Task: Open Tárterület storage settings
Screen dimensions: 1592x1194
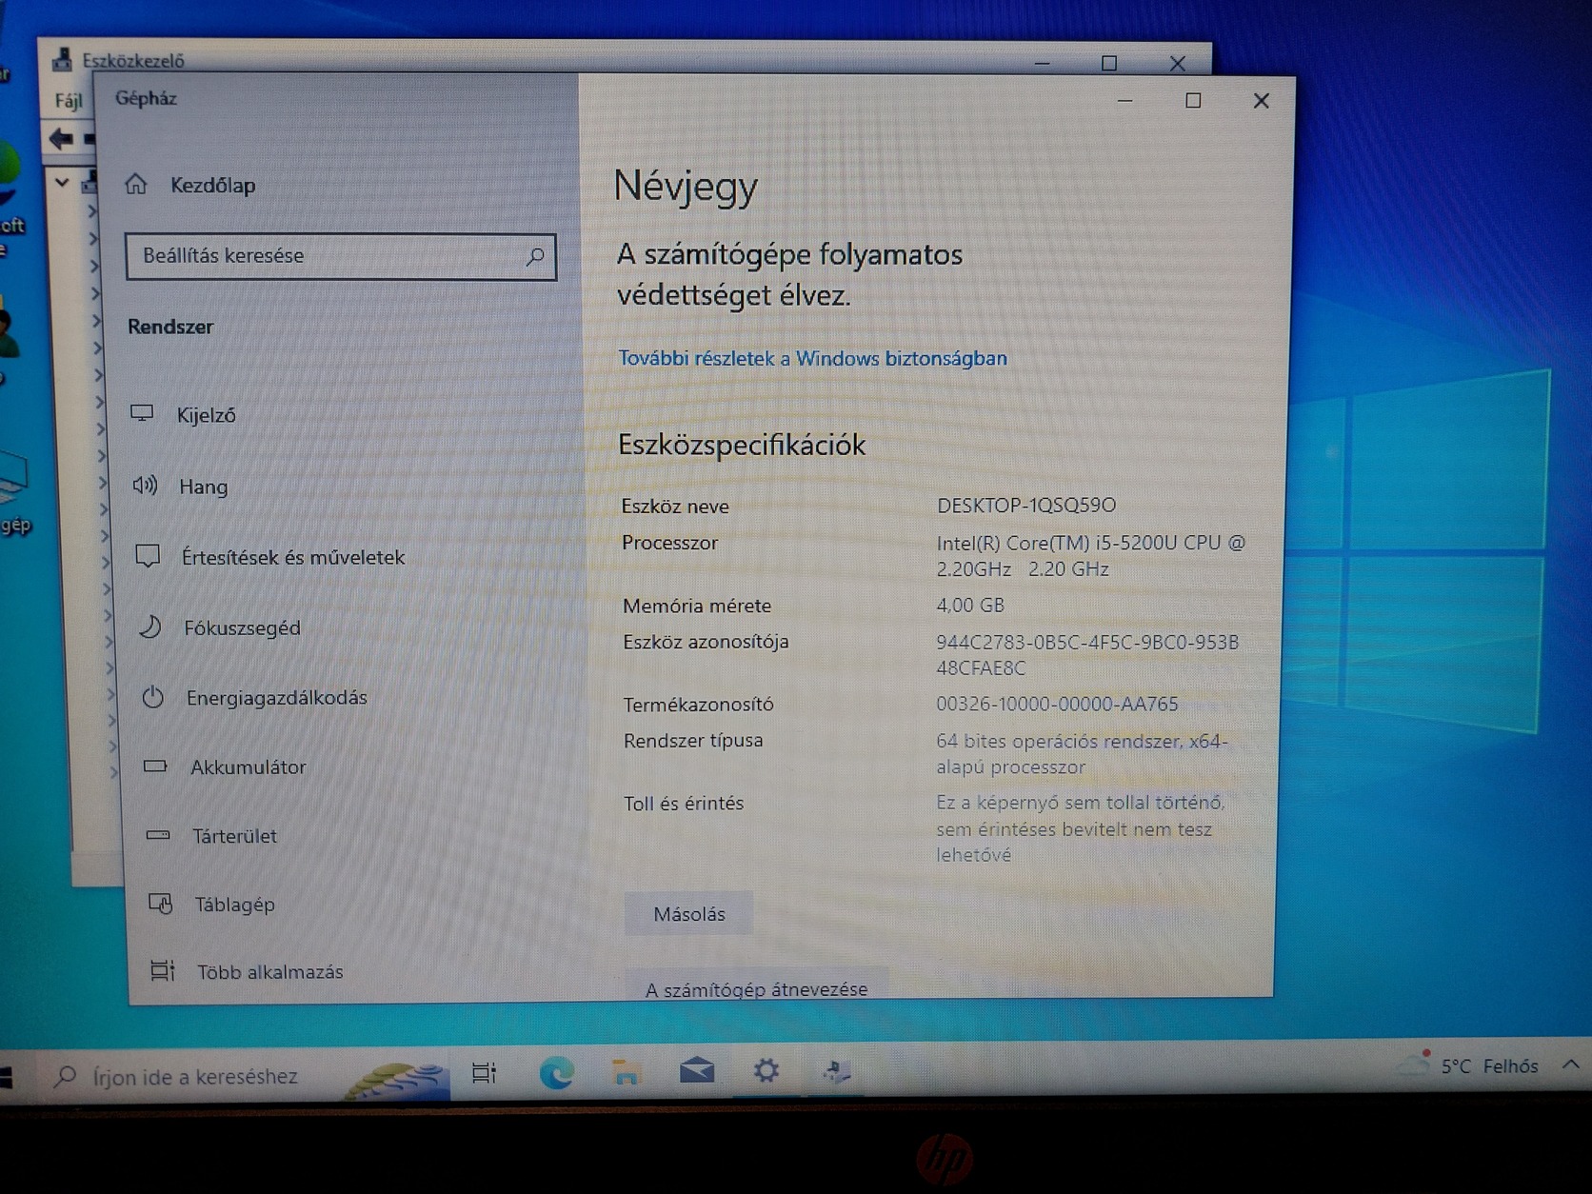Action: point(211,835)
